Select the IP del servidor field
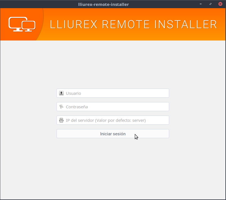Screen dimensions: 226x200 115,120
